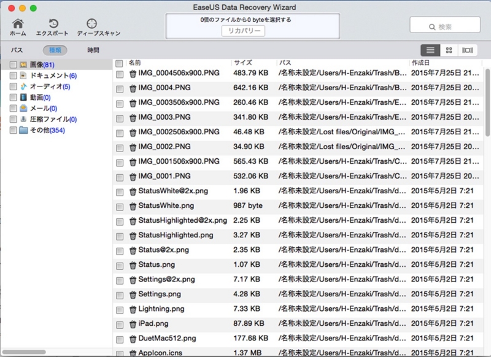Tick checkbox for DuetMac512.png
The image size is (491, 357).
[120, 339]
